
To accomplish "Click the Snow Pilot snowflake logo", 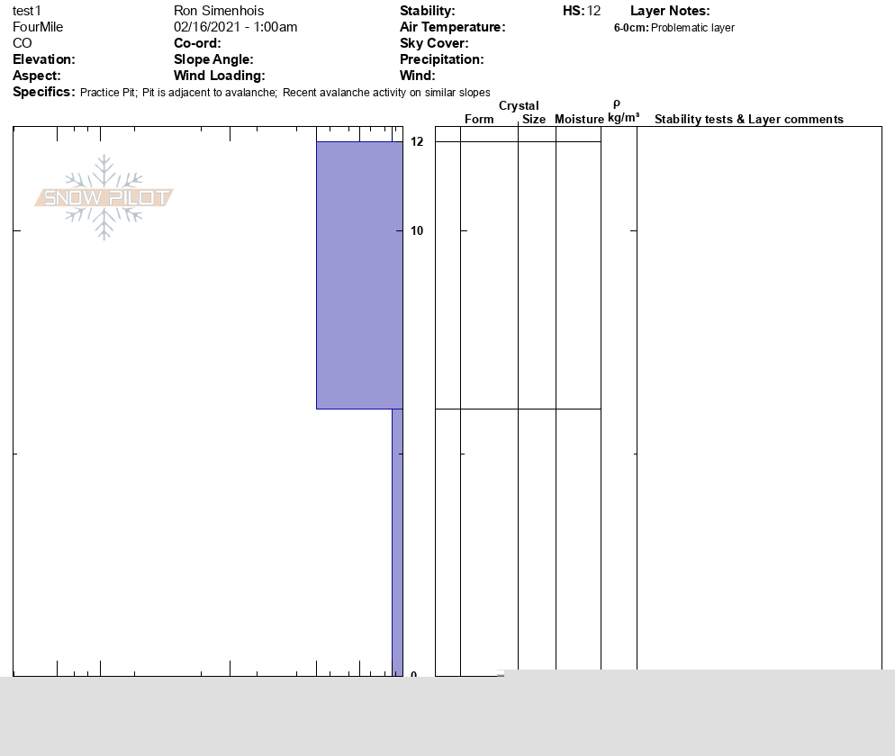I will click(x=104, y=197).
